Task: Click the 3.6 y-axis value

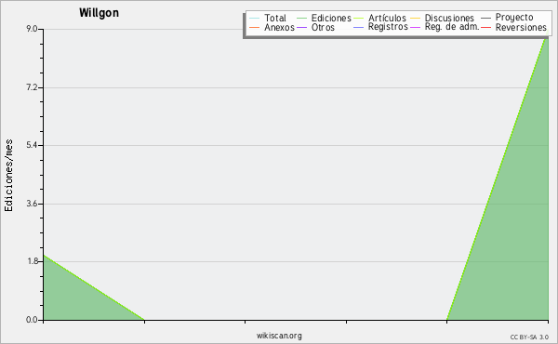Action: tap(32, 204)
